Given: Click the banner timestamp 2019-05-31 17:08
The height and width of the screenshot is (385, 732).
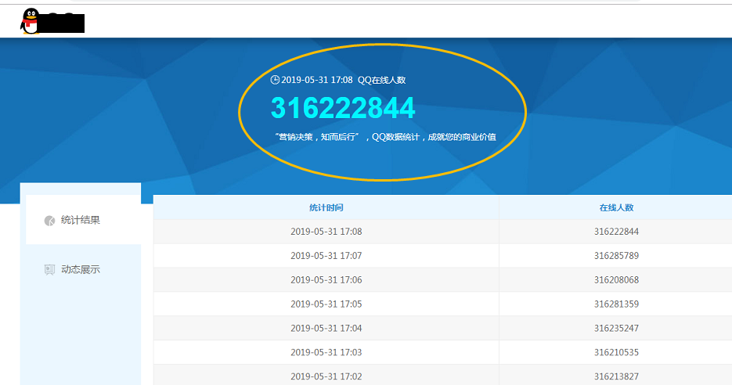Looking at the screenshot, I should pos(317,81).
